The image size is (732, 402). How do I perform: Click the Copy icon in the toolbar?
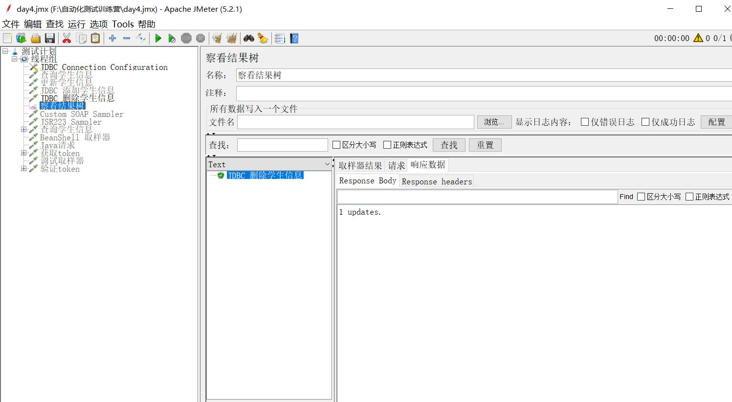point(82,38)
